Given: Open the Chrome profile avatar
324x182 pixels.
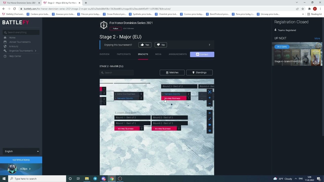Looking at the screenshot, I should [315, 9].
